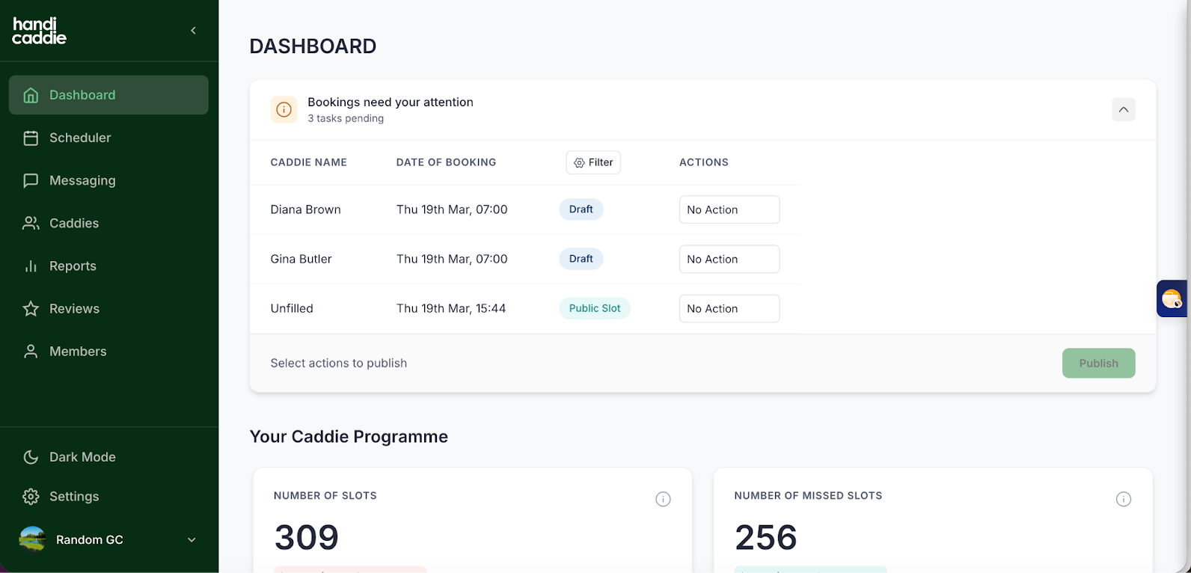
Task: Click the Public Slot status badge
Action: (x=594, y=308)
